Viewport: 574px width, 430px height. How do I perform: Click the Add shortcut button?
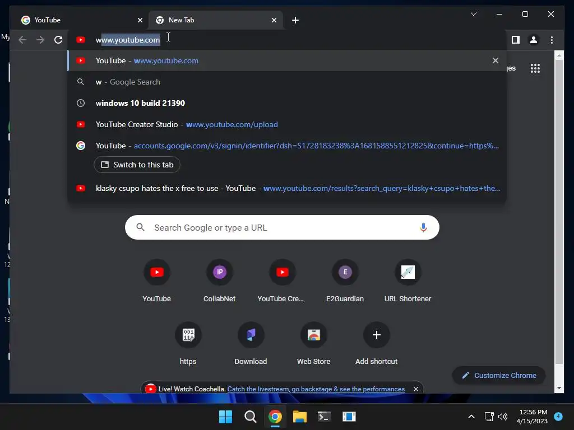point(376,344)
